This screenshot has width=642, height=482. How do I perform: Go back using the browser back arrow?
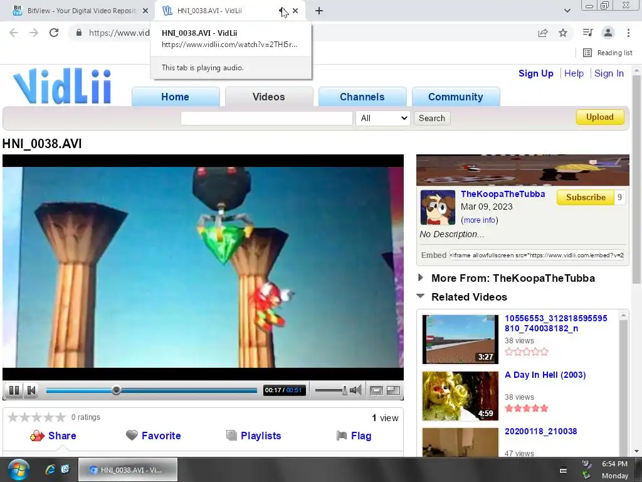pyautogui.click(x=14, y=33)
